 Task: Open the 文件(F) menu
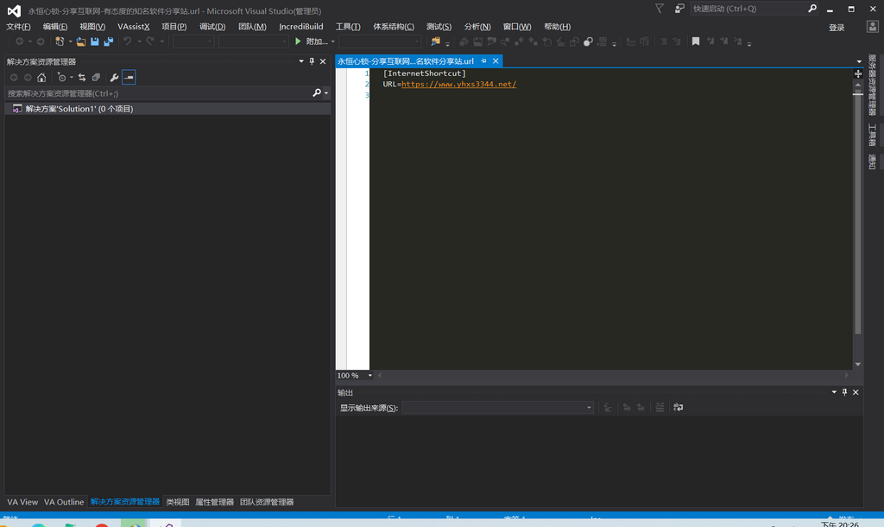pyautogui.click(x=19, y=27)
